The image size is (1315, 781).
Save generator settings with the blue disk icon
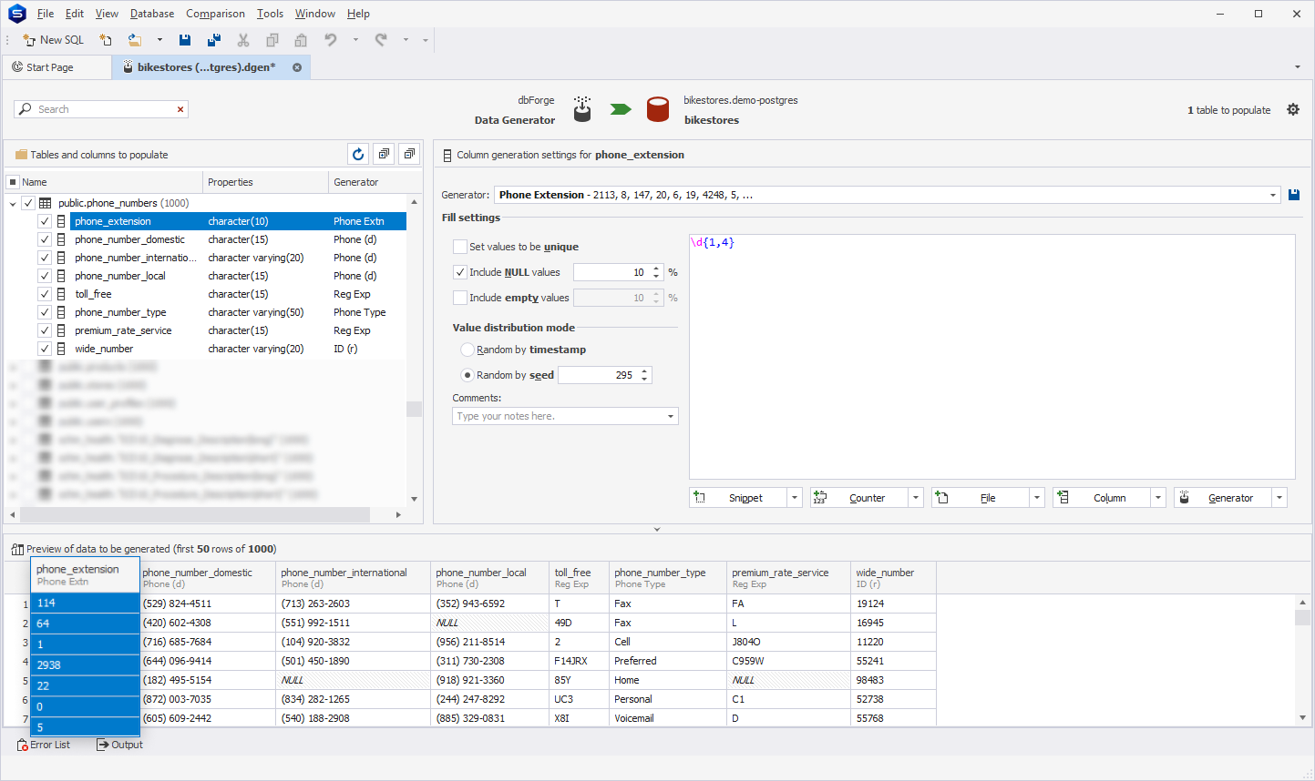[1294, 195]
